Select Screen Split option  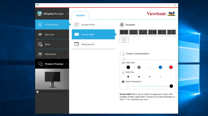(93, 34)
